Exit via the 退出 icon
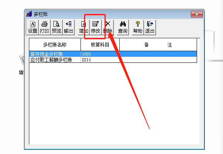 (150, 28)
